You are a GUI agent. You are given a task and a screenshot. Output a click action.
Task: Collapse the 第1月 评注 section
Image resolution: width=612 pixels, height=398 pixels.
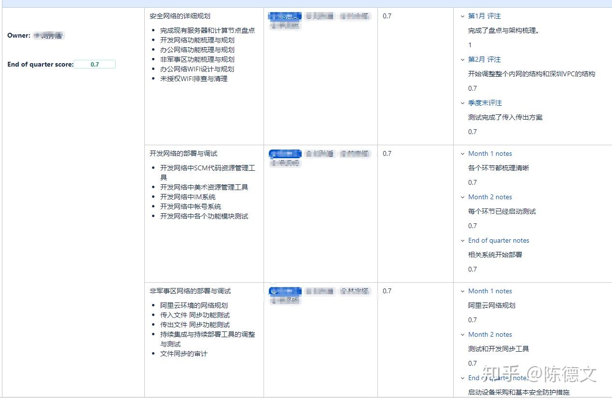[x=463, y=16]
